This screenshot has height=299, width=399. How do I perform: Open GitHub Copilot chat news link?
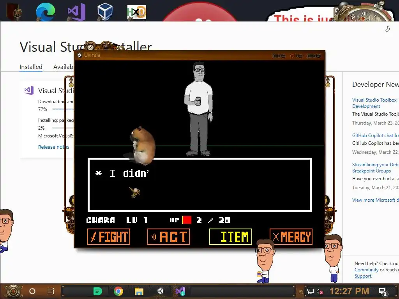tap(375, 135)
